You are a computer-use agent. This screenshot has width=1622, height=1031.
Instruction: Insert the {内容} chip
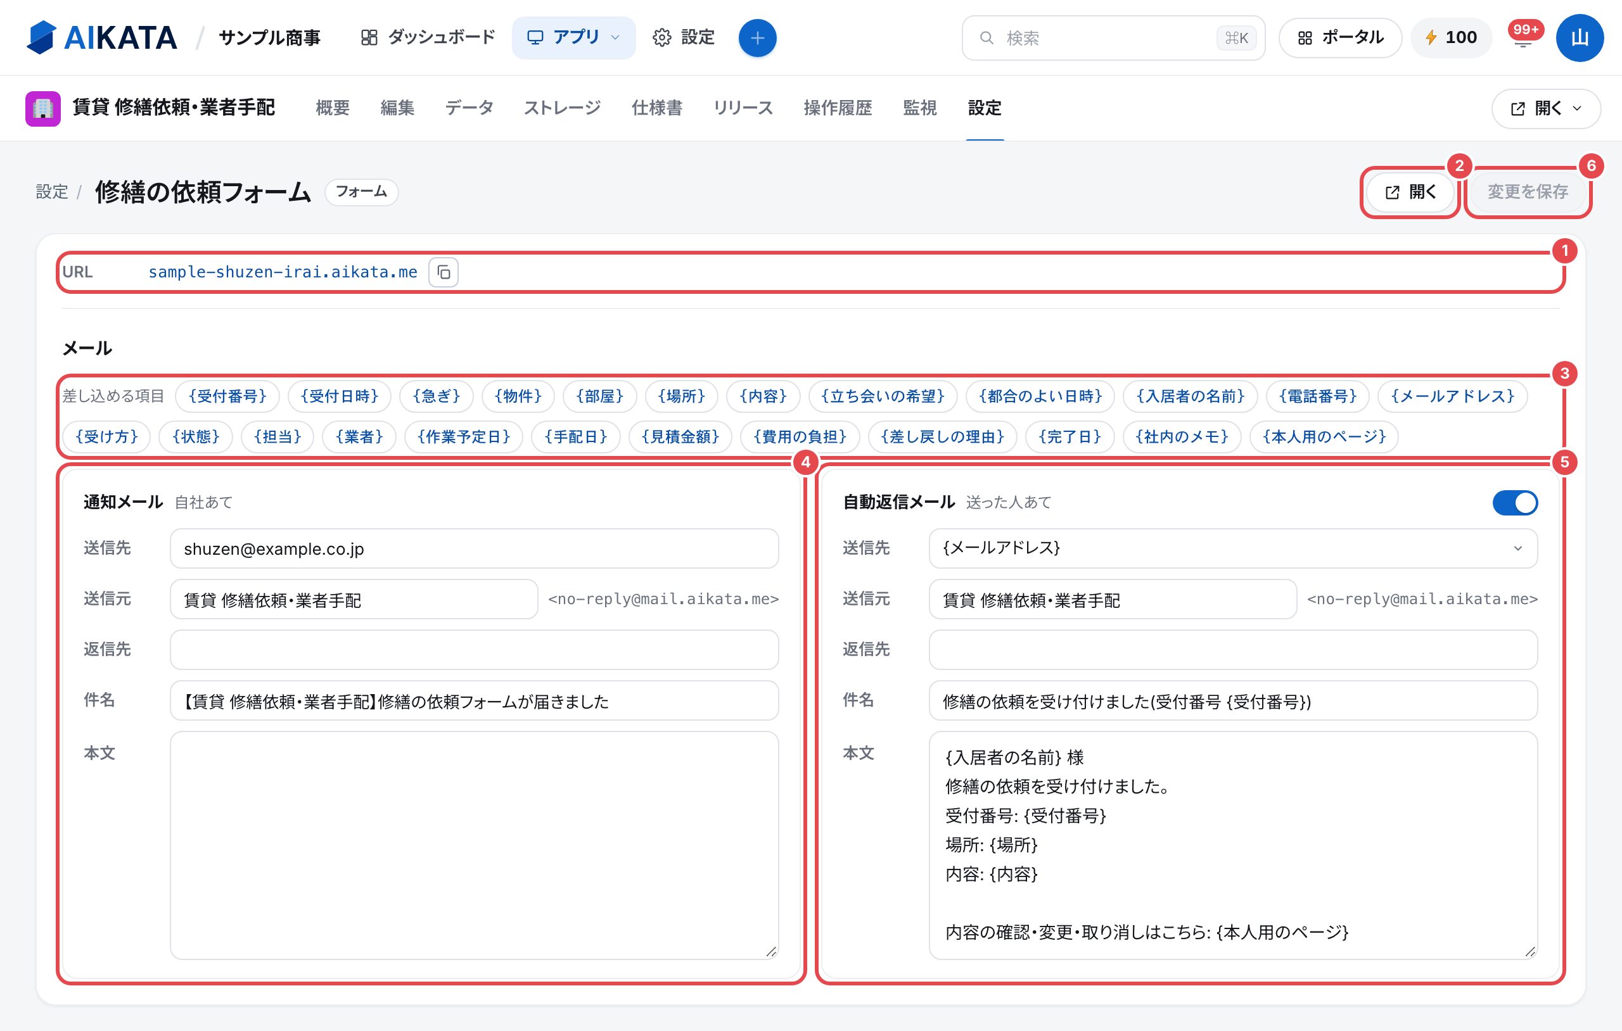pos(763,396)
